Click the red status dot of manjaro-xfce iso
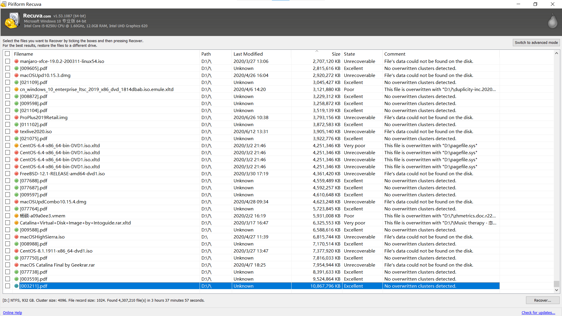This screenshot has height=316, width=562. pos(16,61)
